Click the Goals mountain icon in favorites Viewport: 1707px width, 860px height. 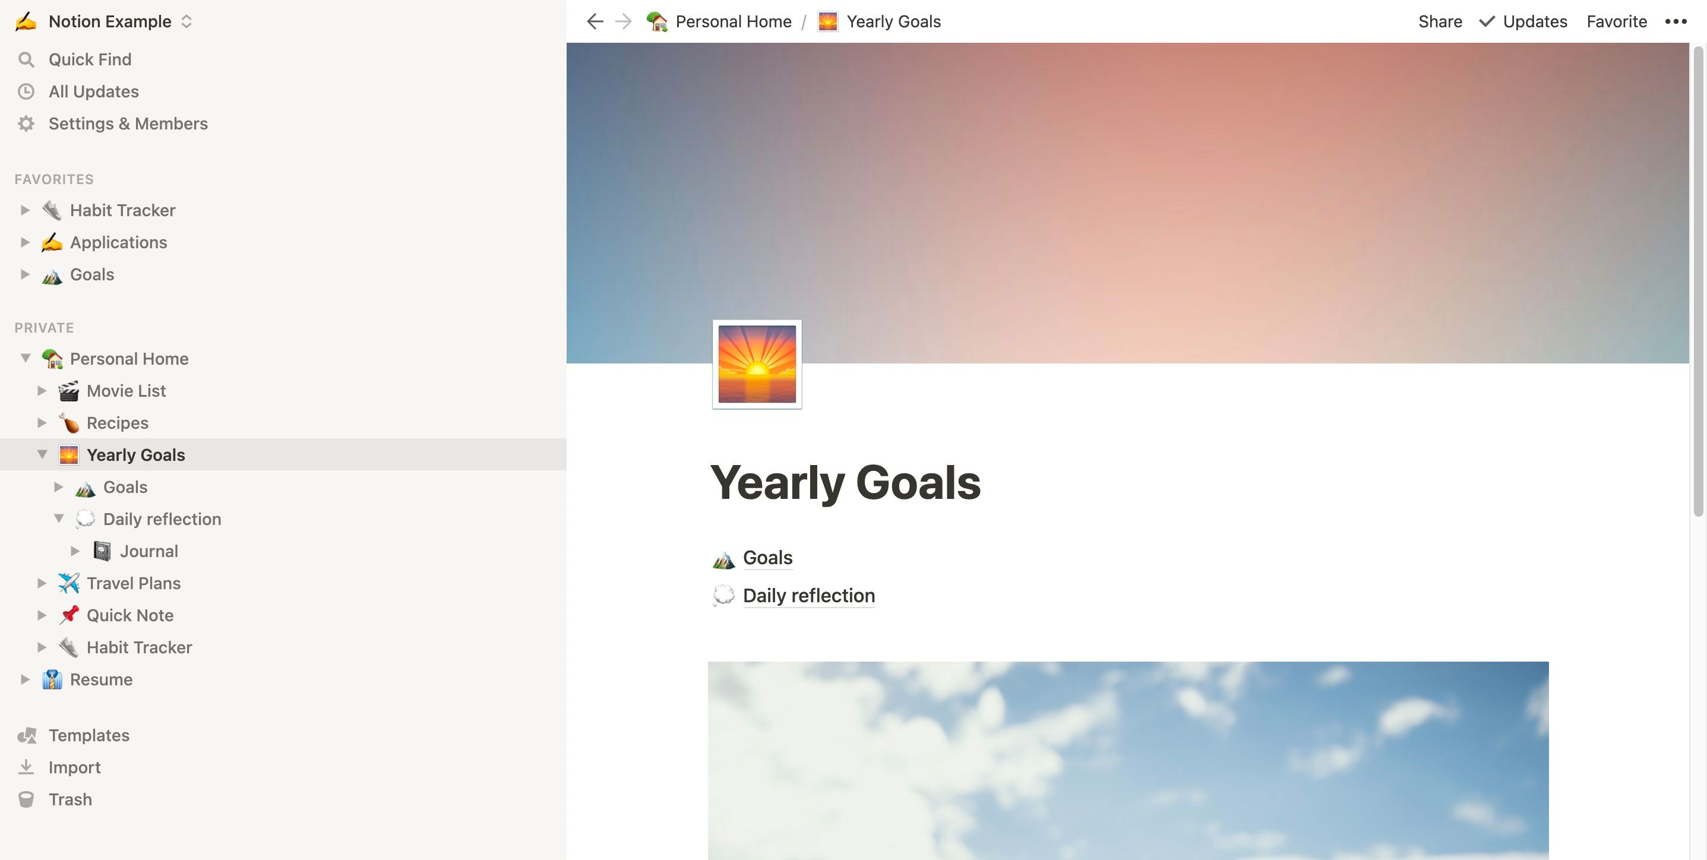pyautogui.click(x=52, y=273)
